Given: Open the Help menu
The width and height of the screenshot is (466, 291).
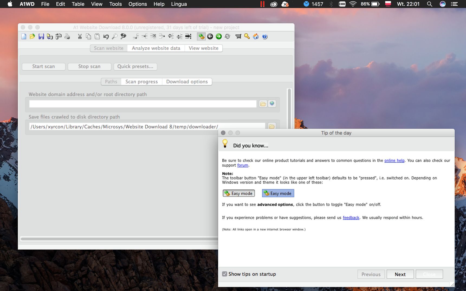Looking at the screenshot, I should pos(159,4).
